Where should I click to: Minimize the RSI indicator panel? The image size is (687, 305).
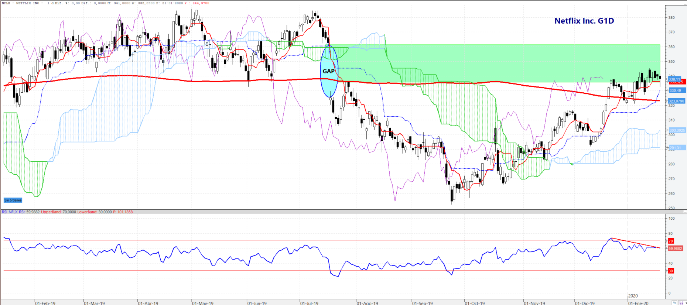tap(685, 212)
